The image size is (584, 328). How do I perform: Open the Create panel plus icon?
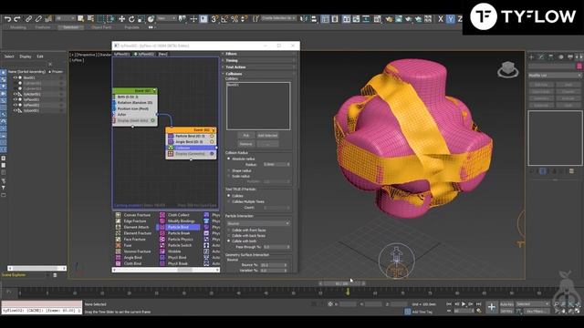531,56
